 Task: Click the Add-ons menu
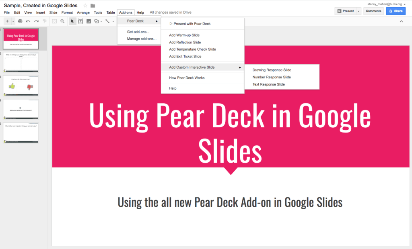pos(126,12)
